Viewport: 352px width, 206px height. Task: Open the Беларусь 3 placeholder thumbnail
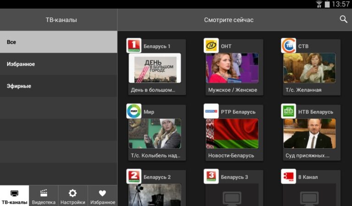click(x=232, y=195)
